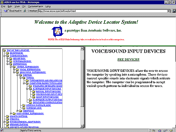
Task: Collapse the WRITING tree node
Action: (x=17, y=75)
